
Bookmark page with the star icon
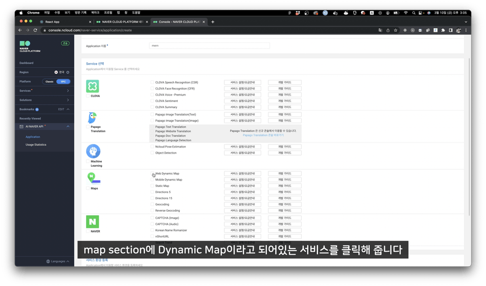pyautogui.click(x=396, y=30)
